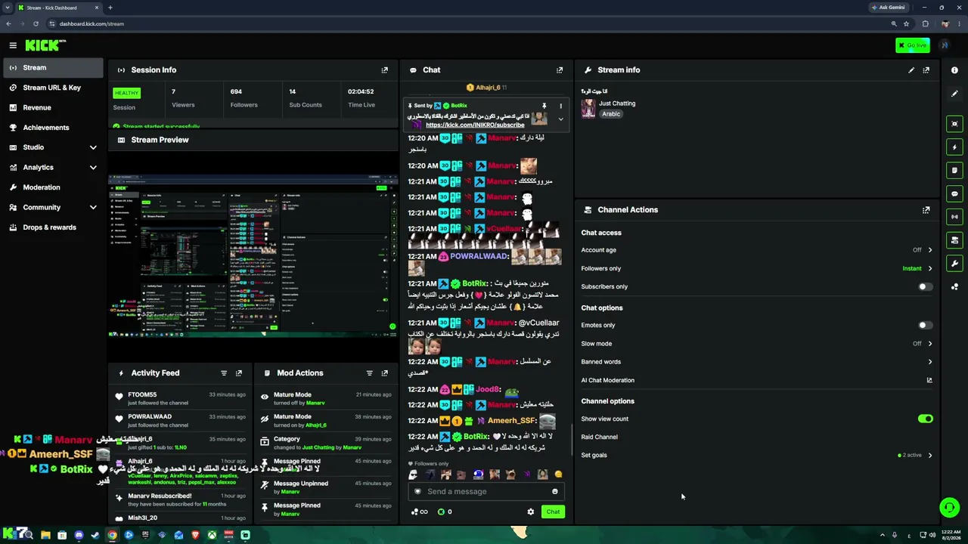968x544 pixels.
Task: Open the Achievements page
Action: pos(51,128)
